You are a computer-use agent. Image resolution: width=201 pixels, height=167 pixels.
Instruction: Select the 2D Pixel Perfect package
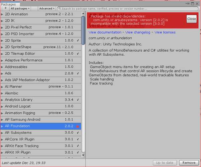point(41,27)
